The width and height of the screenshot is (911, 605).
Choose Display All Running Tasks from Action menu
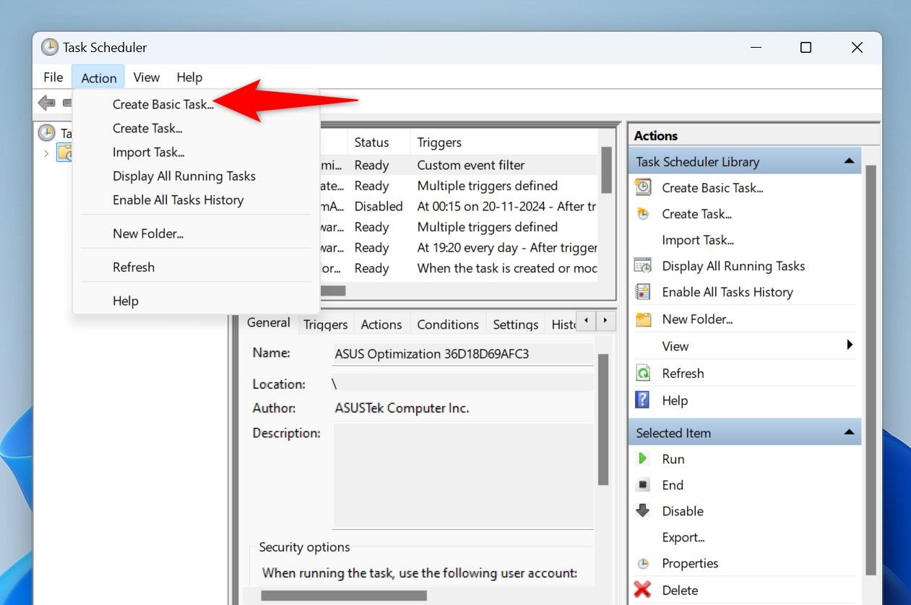click(184, 176)
